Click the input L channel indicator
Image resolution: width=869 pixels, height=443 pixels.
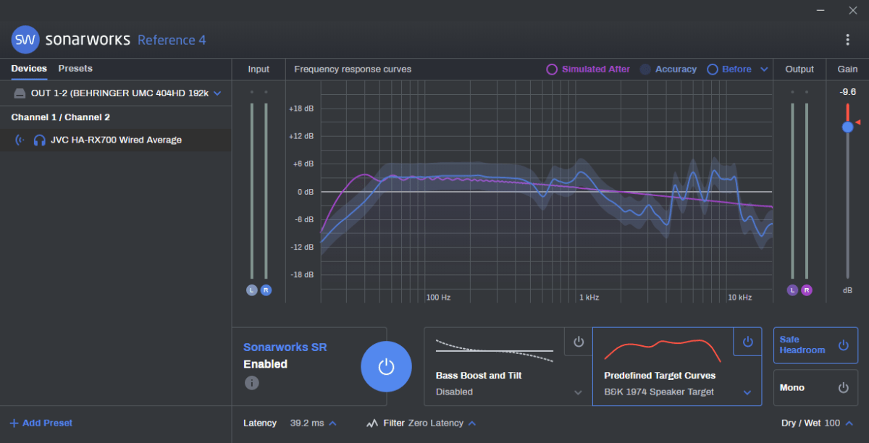coord(251,290)
